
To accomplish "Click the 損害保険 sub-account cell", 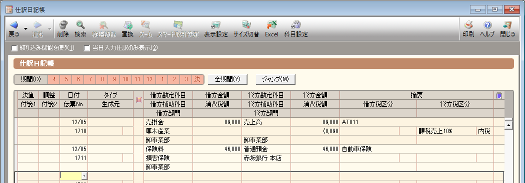I will click(x=168, y=158).
